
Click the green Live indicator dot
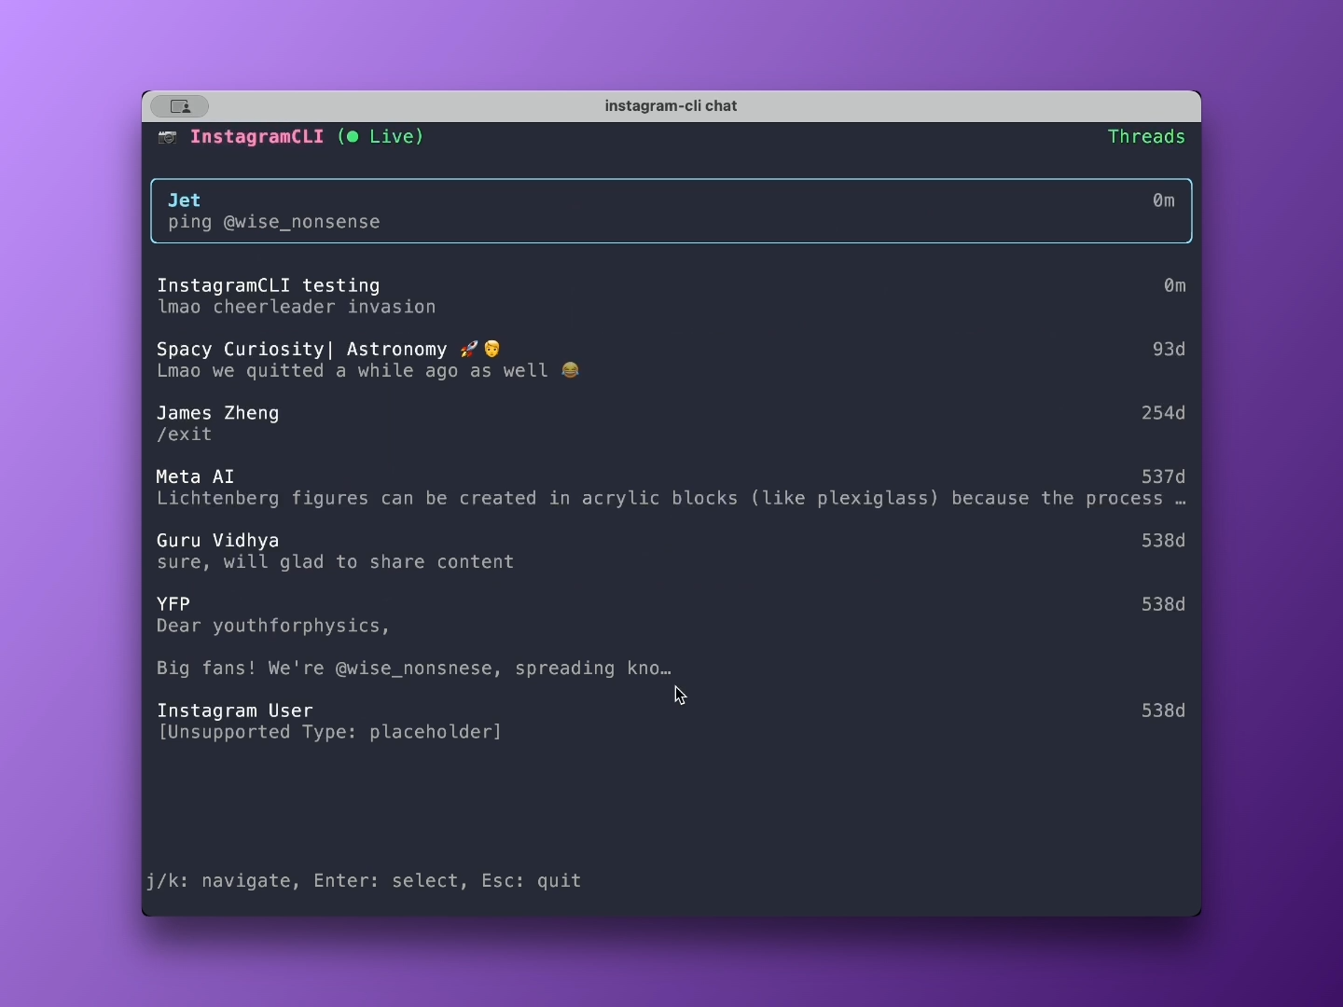(351, 137)
